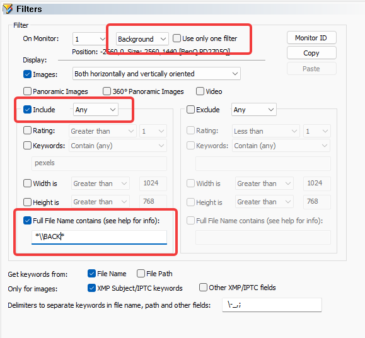Enable Include Keywords checkbox
This screenshot has height=338, width=365.
(27, 146)
